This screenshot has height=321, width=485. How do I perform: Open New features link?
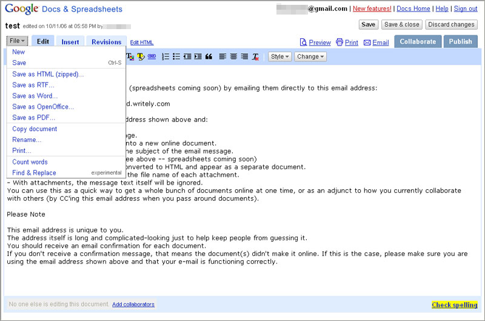point(372,8)
